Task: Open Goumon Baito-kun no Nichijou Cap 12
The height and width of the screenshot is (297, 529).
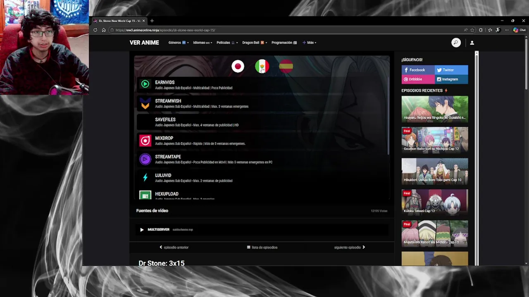Action: [x=435, y=139]
